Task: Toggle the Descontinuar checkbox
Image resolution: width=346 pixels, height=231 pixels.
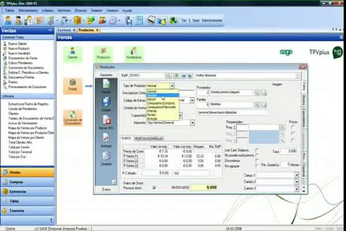Action: click(257, 160)
